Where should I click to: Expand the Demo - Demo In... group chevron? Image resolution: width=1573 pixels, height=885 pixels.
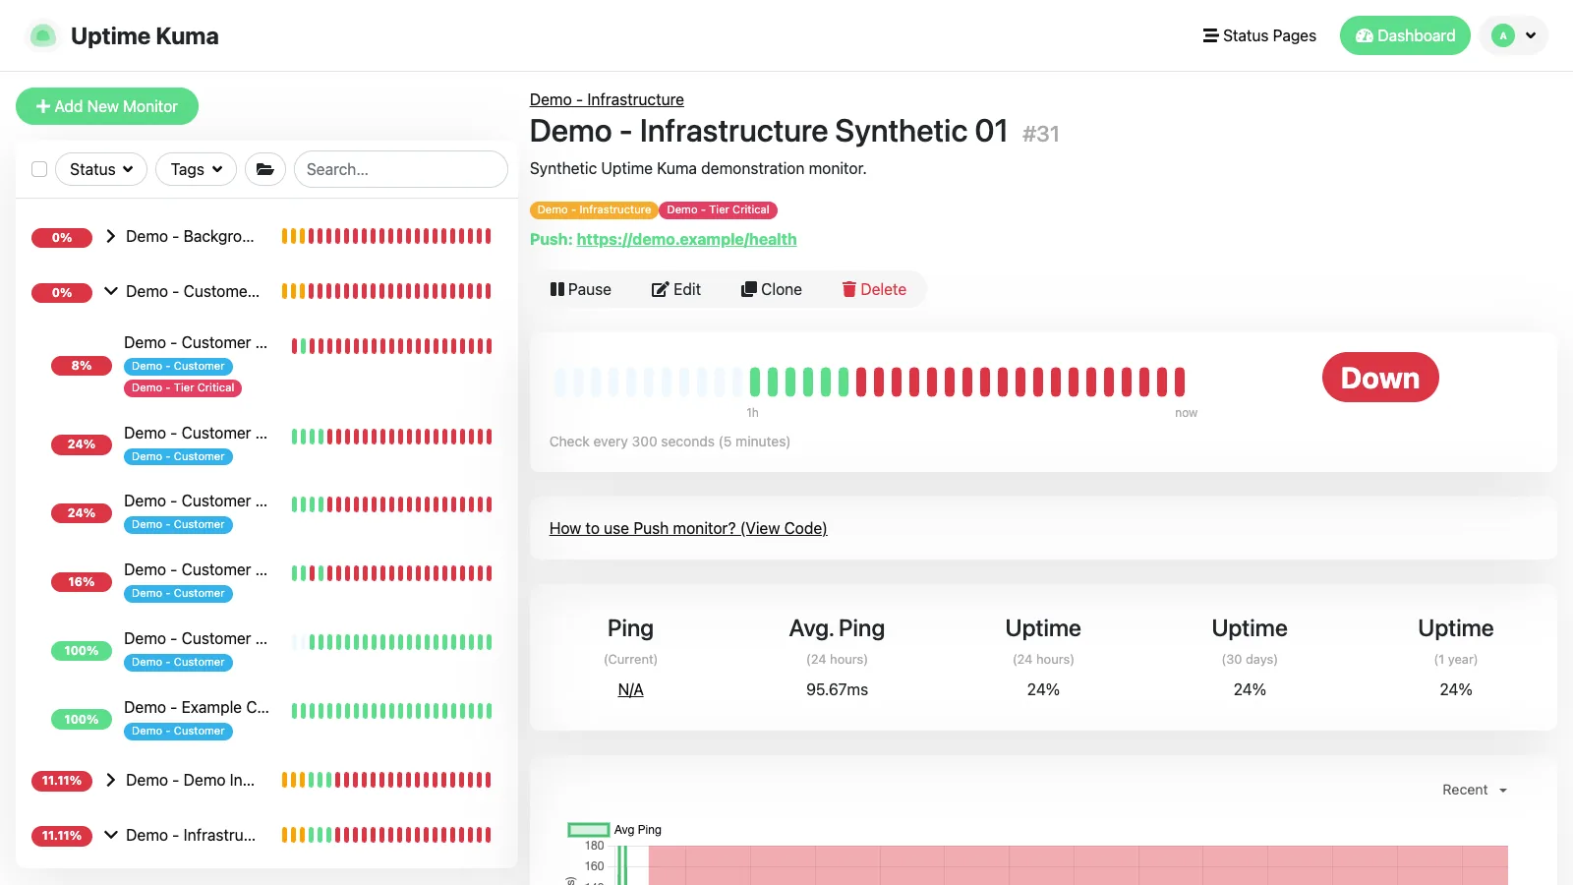click(x=111, y=780)
